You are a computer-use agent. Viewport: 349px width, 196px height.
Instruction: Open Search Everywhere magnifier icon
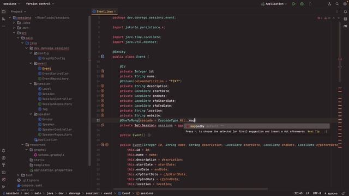(x=337, y=4)
